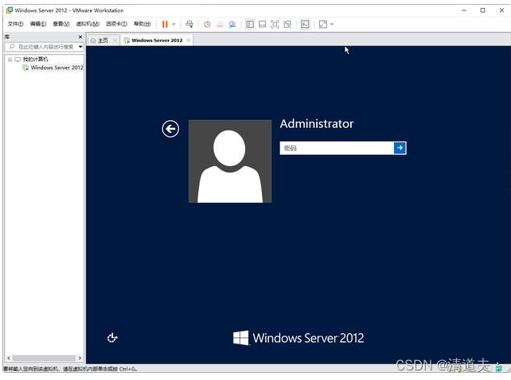Pause the virtual machine with the orange button
511x380 pixels.
165,24
